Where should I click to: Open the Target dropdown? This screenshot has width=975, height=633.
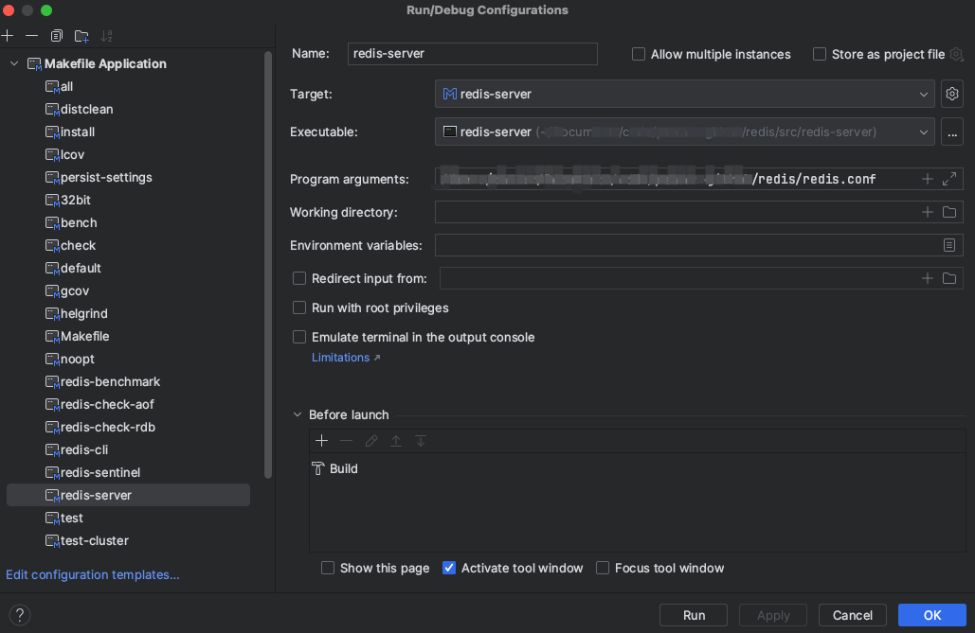click(x=685, y=94)
